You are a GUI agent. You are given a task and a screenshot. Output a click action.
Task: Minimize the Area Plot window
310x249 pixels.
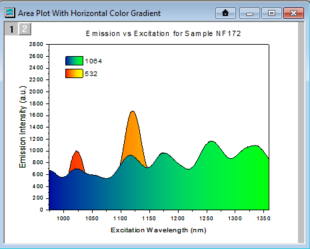coord(249,13)
